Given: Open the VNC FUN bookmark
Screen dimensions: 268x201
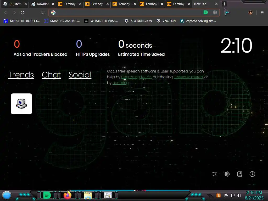Looking at the screenshot, I should click(x=166, y=21).
